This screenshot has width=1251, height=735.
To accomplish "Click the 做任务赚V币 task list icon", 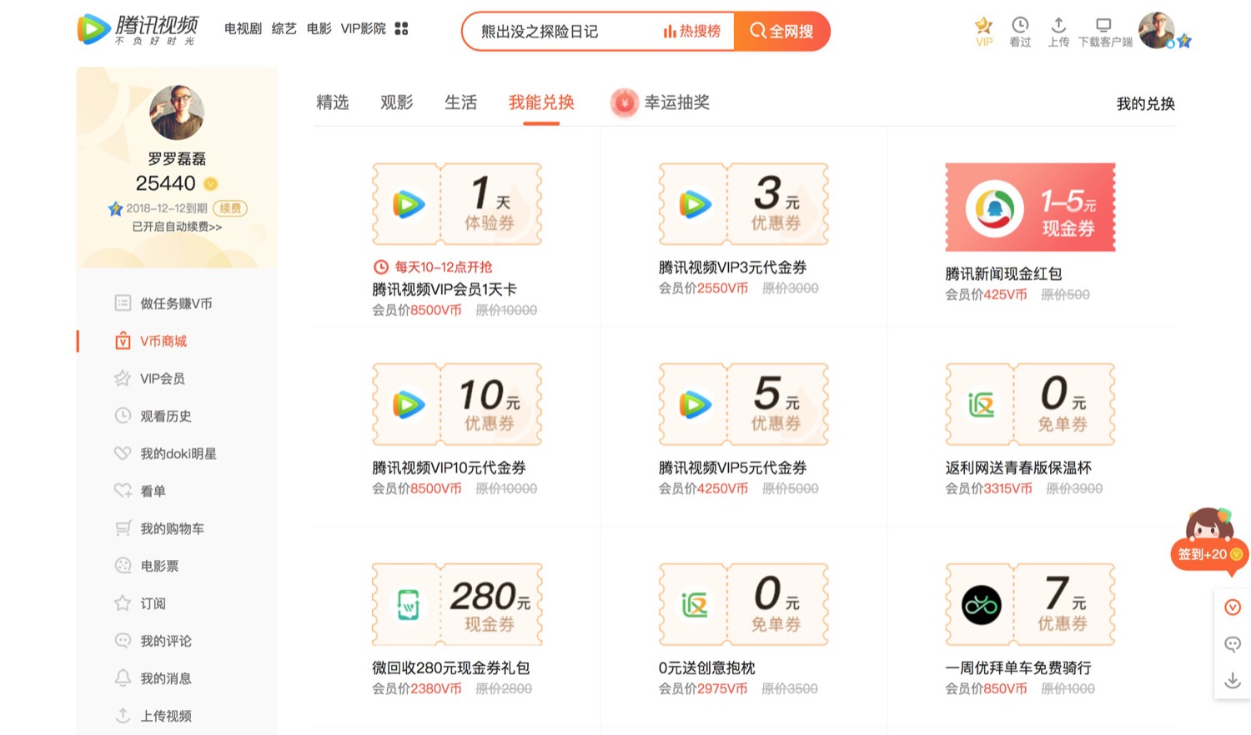I will (123, 302).
